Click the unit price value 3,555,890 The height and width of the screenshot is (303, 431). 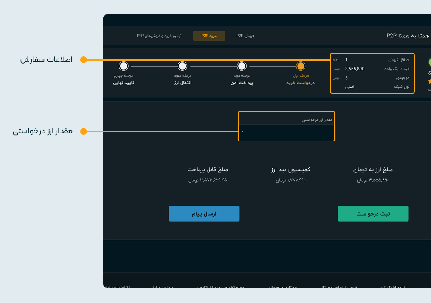coord(355,69)
